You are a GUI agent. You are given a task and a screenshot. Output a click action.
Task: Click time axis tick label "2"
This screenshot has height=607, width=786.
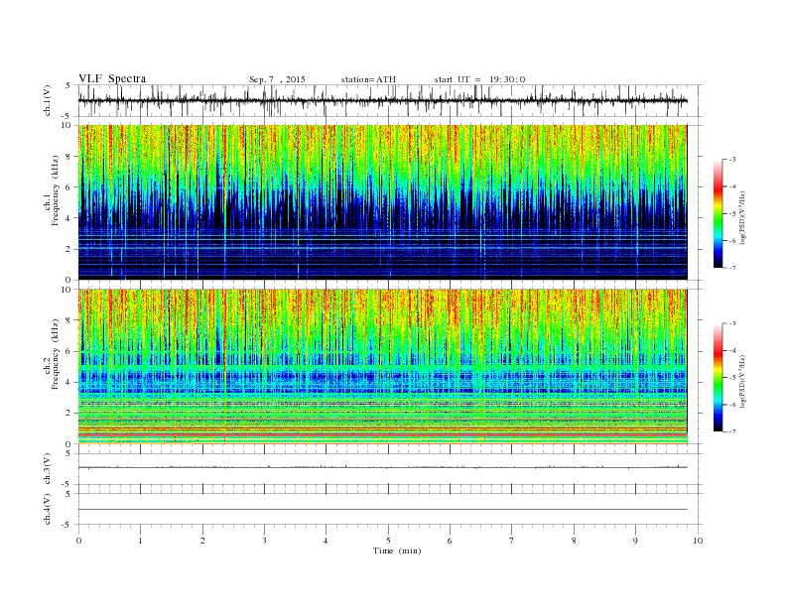[x=202, y=541]
